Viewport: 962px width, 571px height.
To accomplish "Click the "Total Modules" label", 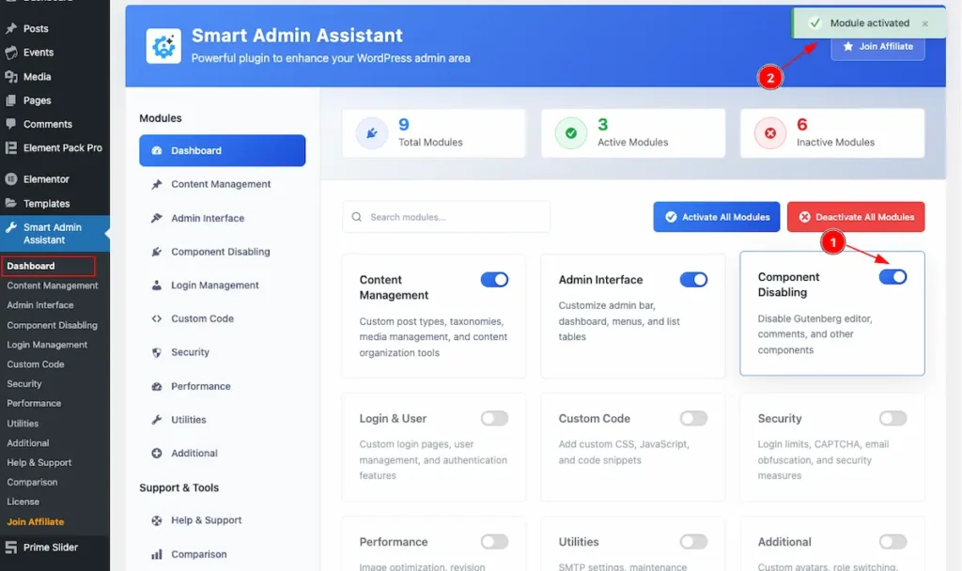I will point(430,143).
